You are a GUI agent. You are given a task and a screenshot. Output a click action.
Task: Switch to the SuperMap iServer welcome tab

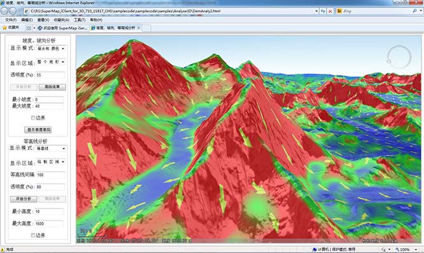coord(62,28)
